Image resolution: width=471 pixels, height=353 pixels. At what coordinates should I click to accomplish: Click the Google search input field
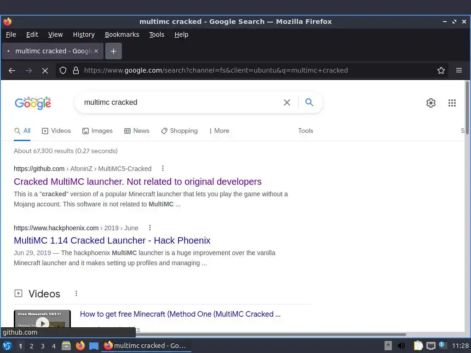[x=180, y=102]
